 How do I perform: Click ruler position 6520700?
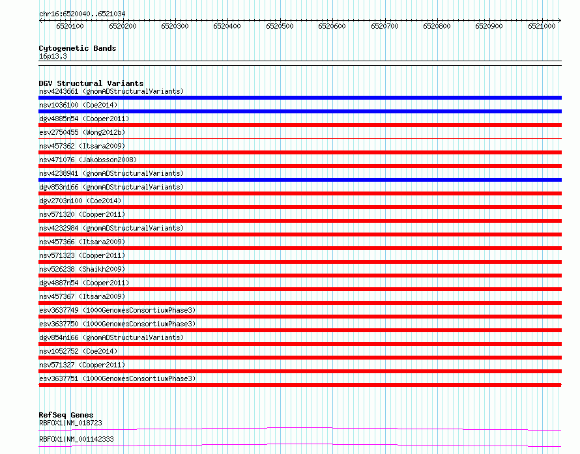coord(384,26)
